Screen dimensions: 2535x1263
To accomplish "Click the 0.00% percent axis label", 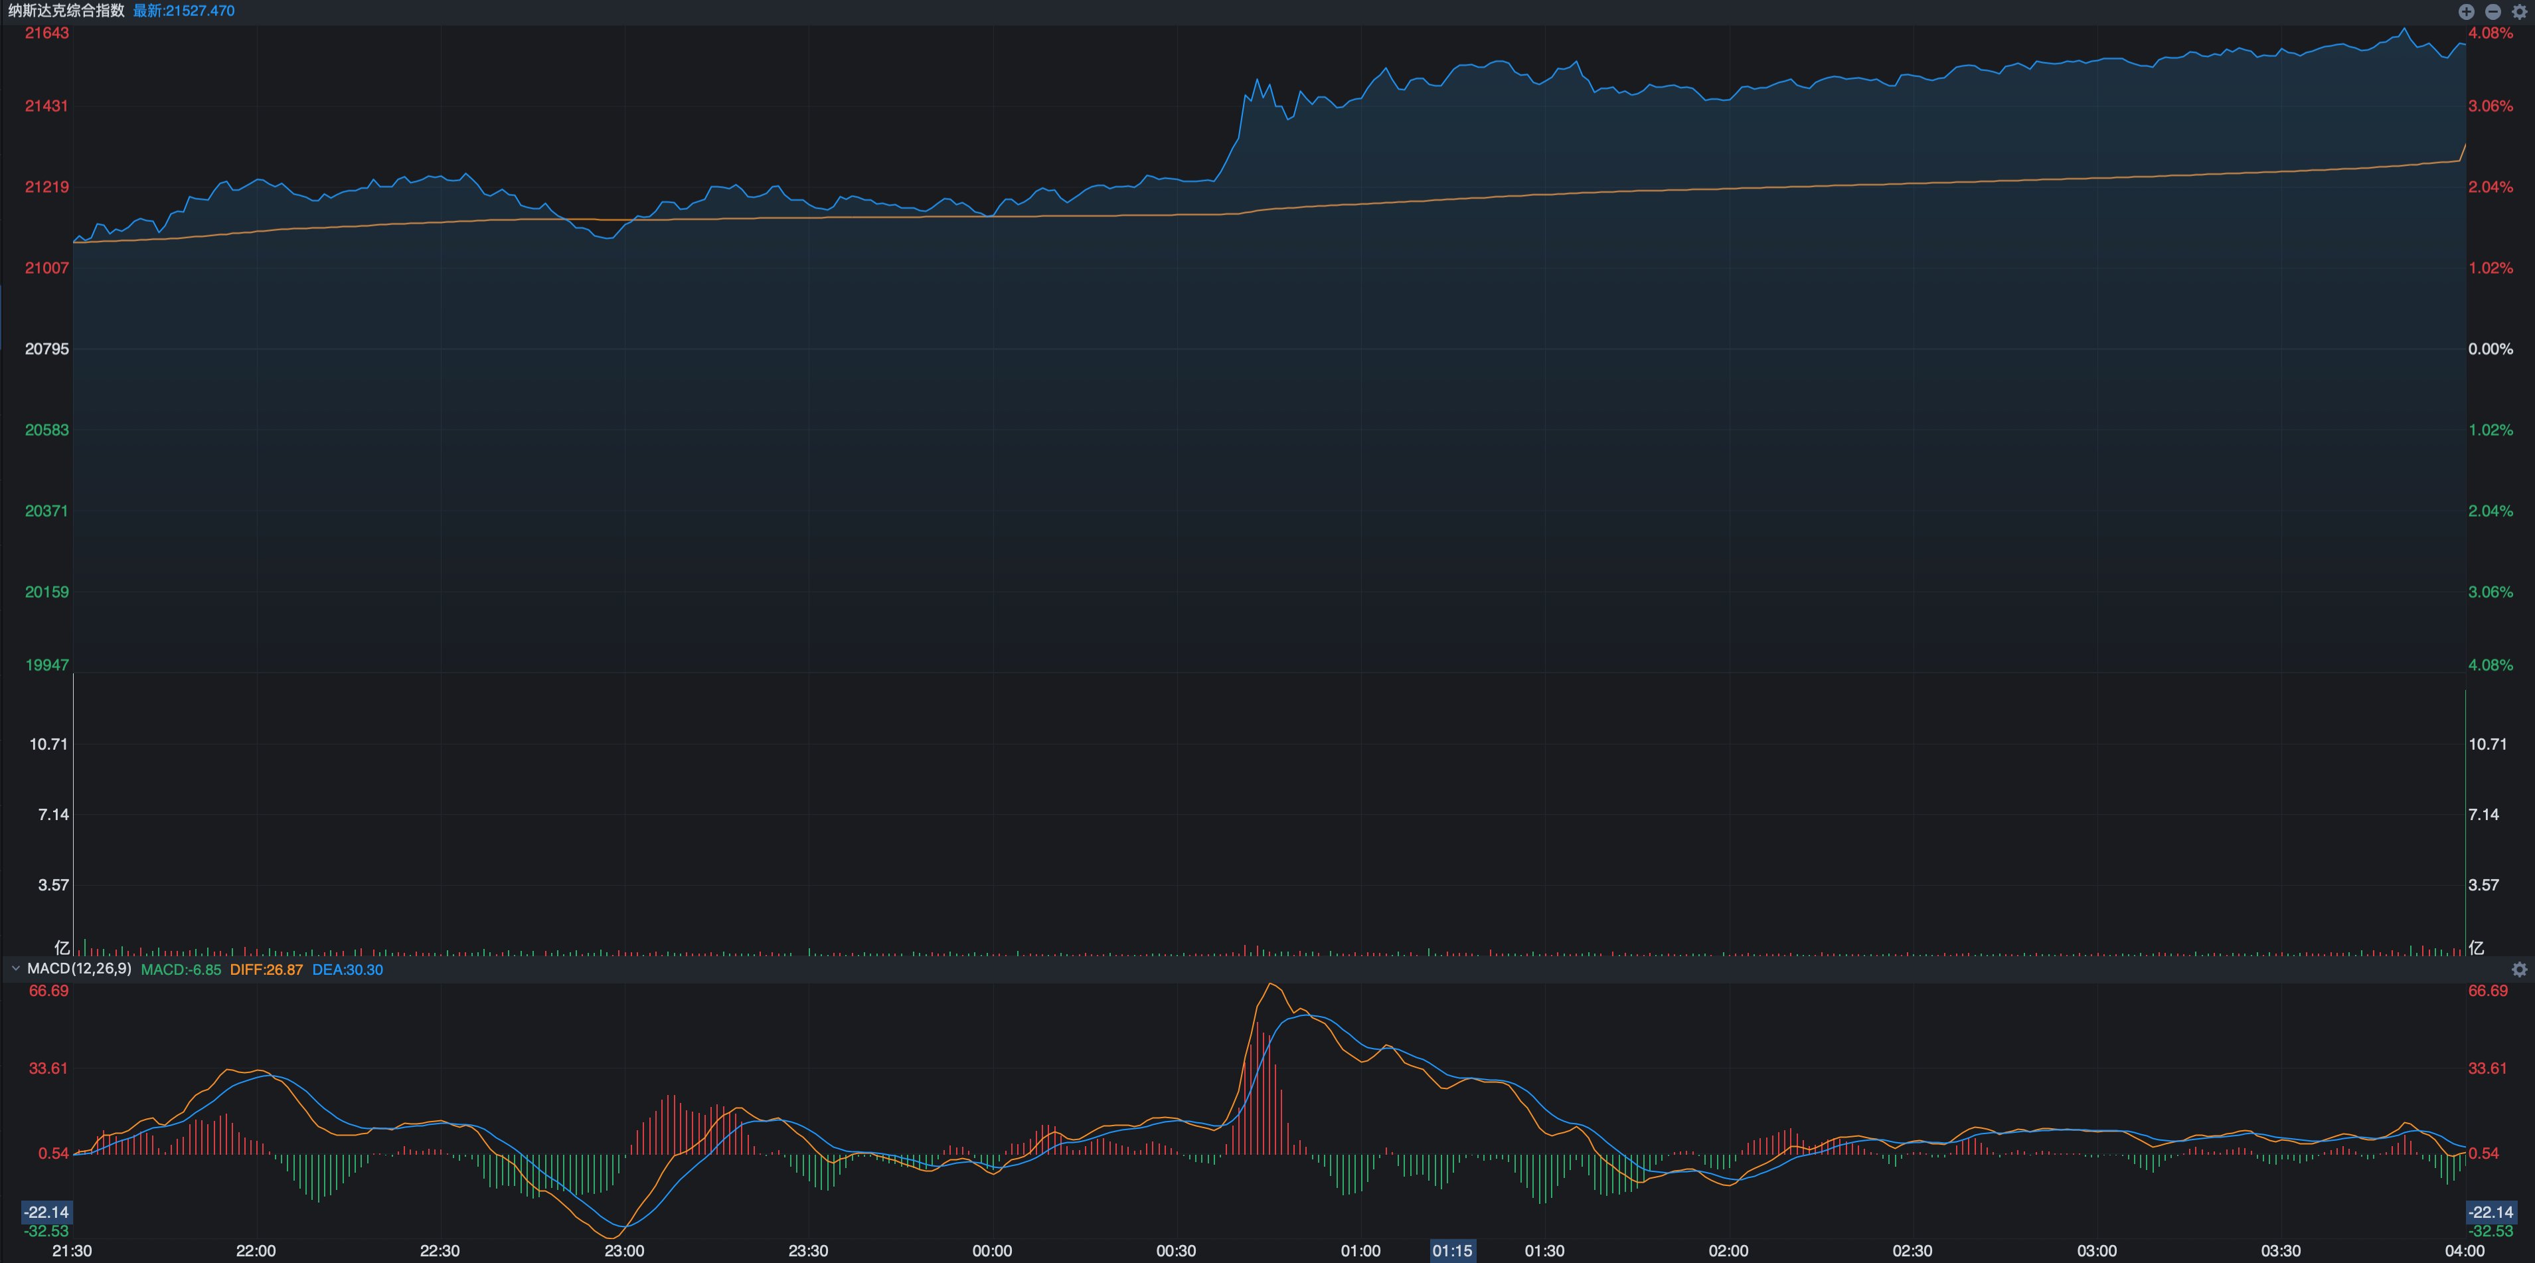I will point(2491,349).
